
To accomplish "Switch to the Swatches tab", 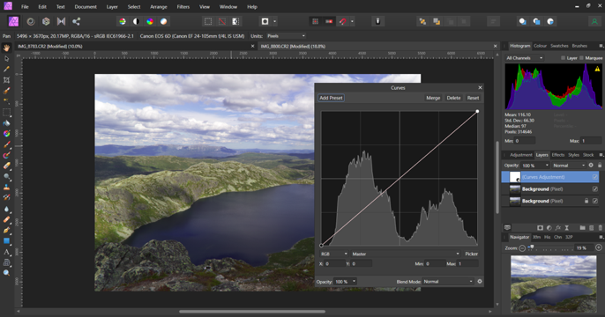I will coord(559,46).
